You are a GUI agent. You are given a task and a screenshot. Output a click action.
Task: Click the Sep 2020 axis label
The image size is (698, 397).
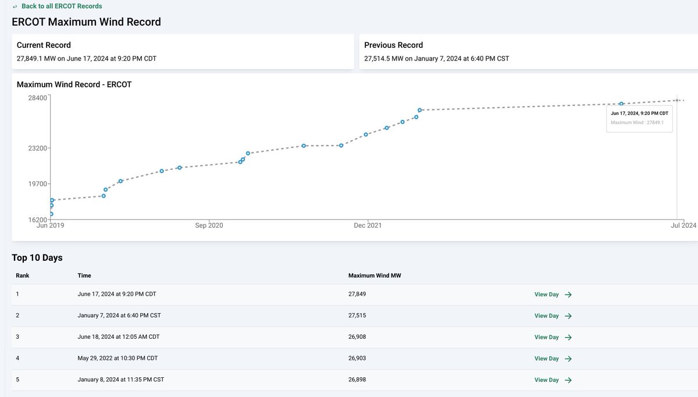coord(208,225)
